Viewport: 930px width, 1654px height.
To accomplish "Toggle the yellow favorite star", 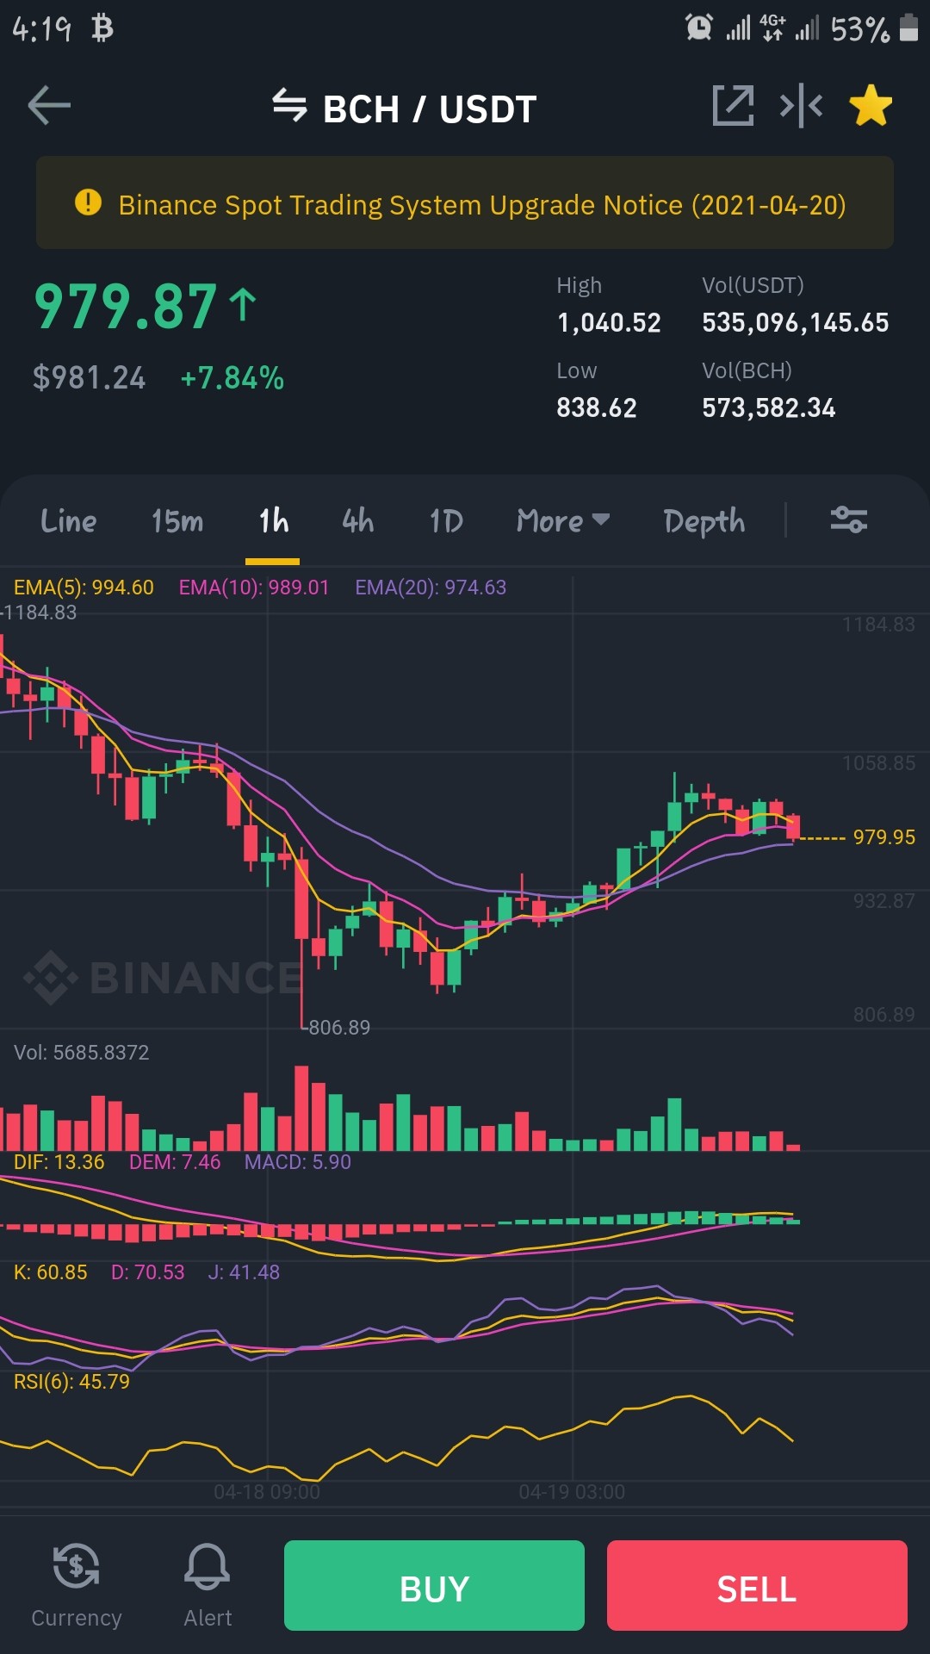I will click(871, 105).
